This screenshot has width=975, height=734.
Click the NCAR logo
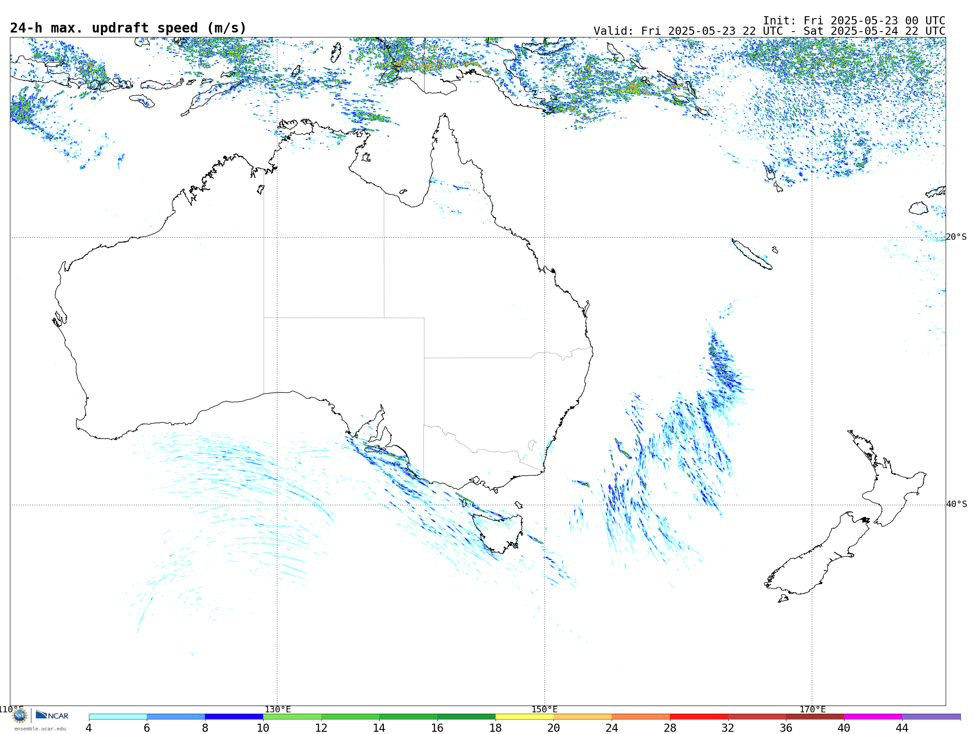click(x=52, y=715)
